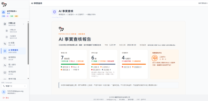Screen dimensions: 208x101
Task: Click the sparkle icon for AI 辨識
Action: tap(5, 44)
